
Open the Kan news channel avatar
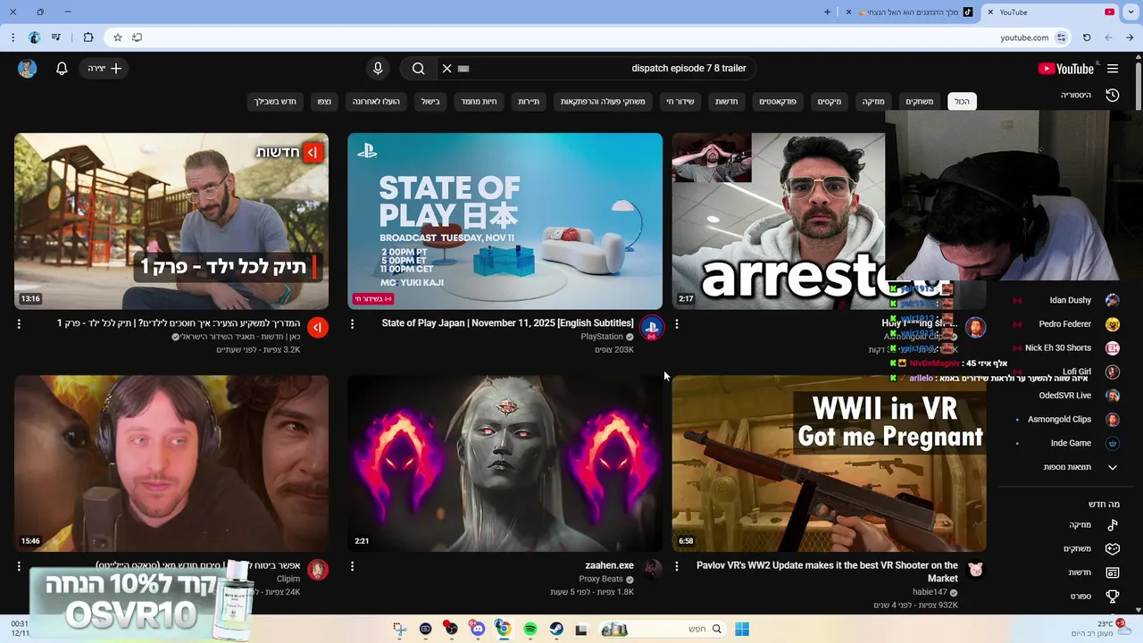pos(318,328)
